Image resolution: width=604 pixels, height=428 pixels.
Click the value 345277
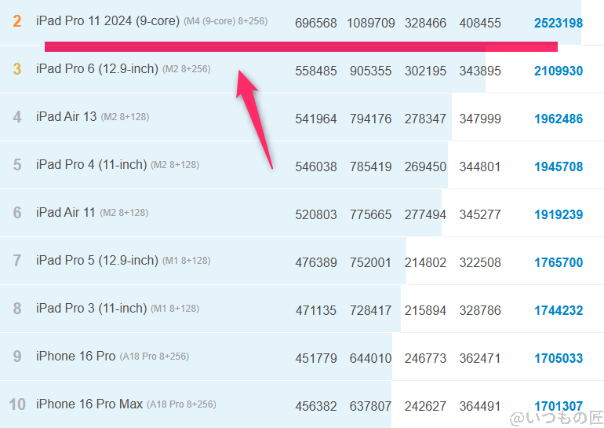point(480,214)
